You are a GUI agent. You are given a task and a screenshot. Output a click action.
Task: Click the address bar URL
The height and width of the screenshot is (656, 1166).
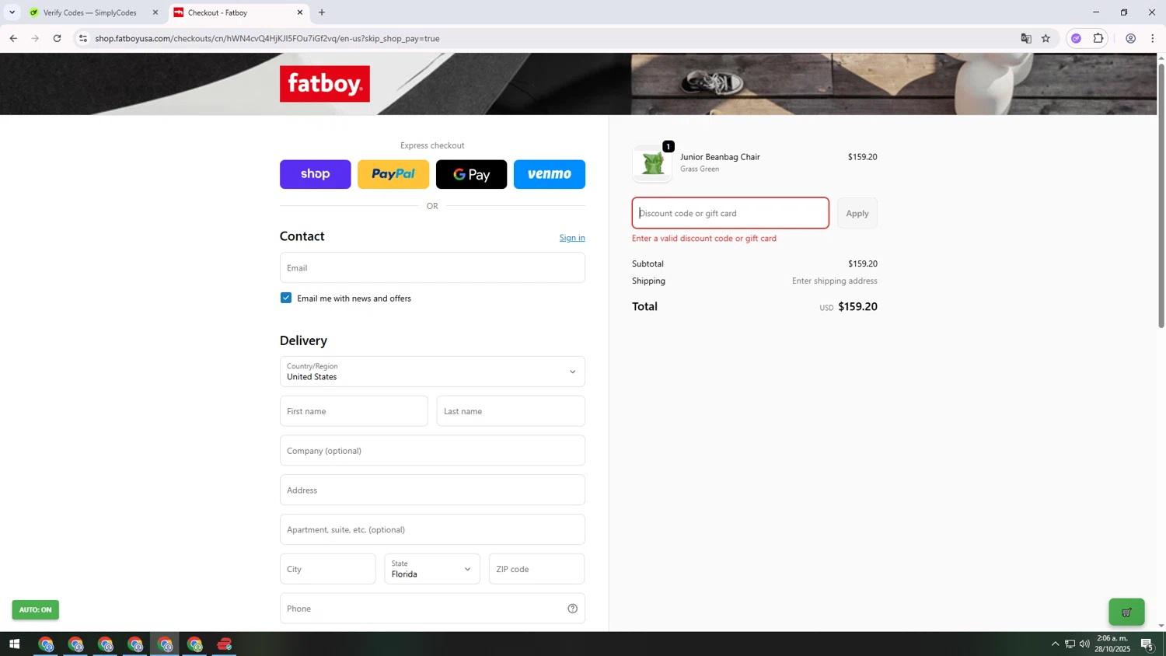[x=267, y=38]
